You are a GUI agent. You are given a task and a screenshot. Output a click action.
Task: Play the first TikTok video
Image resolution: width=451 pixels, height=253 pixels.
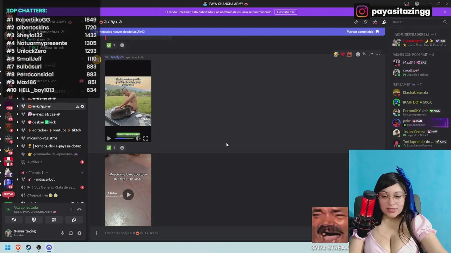pos(109,138)
